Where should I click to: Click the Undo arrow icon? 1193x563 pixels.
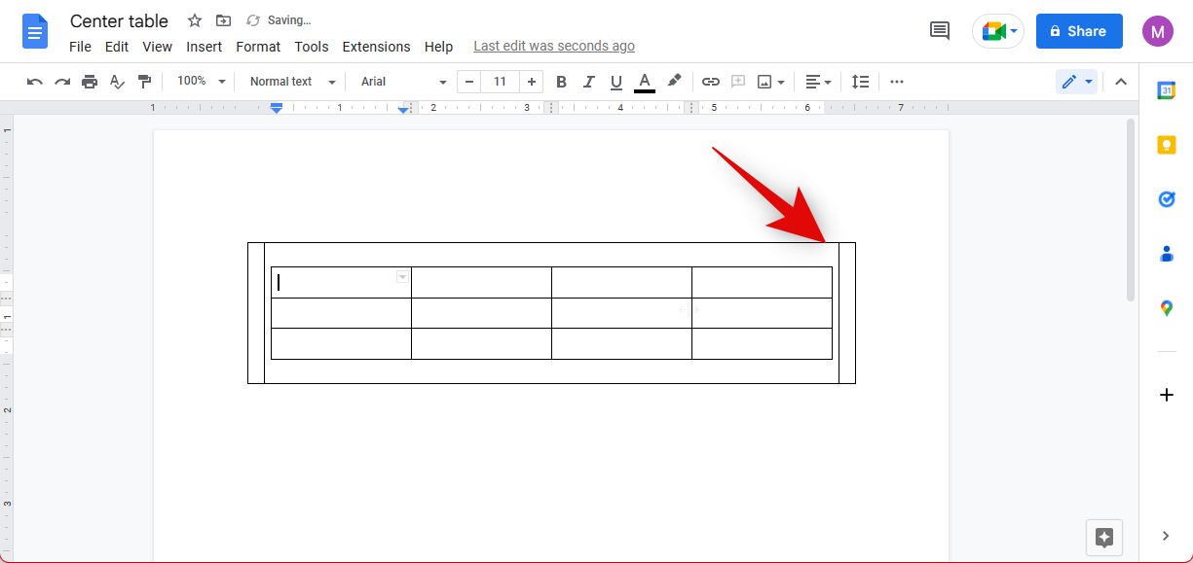pyautogui.click(x=35, y=82)
